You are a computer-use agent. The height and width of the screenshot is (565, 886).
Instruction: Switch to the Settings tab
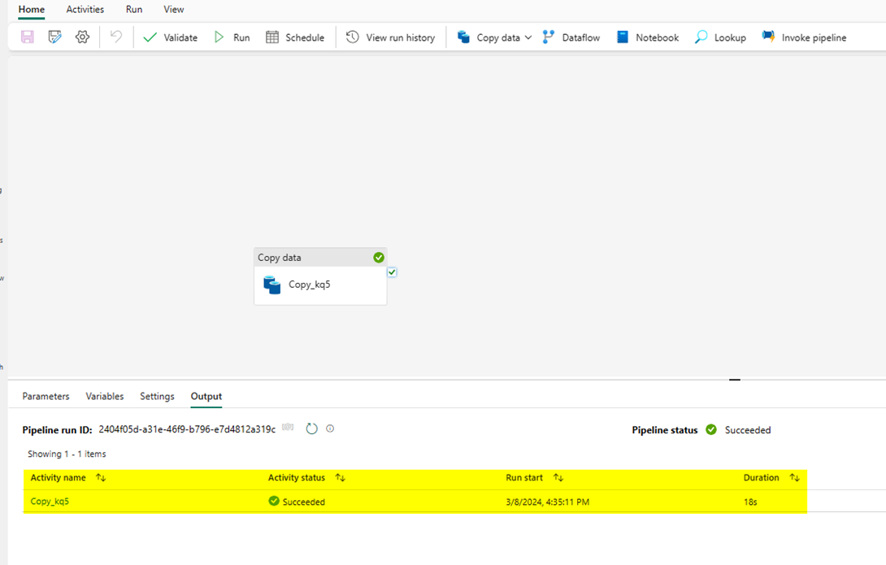[x=157, y=396]
